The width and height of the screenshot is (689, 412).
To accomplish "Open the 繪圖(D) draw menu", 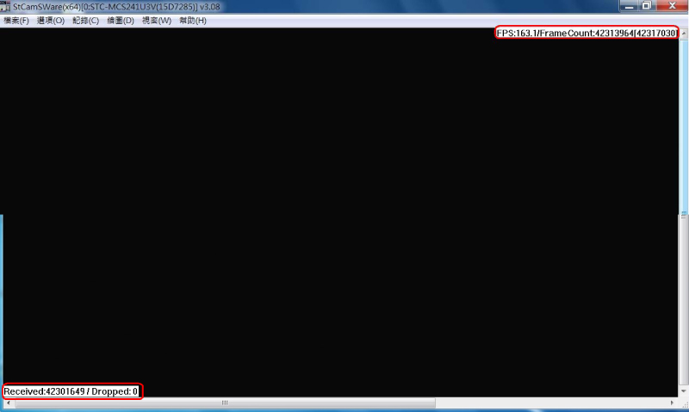I will [x=121, y=21].
